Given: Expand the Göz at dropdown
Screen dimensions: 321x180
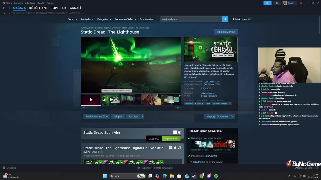Looking at the screenshot, I should click(x=72, y=19).
